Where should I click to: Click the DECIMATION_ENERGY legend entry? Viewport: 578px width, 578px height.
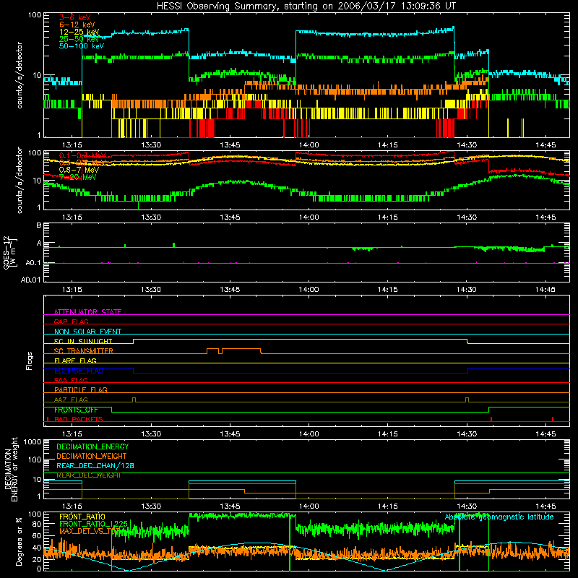click(92, 447)
